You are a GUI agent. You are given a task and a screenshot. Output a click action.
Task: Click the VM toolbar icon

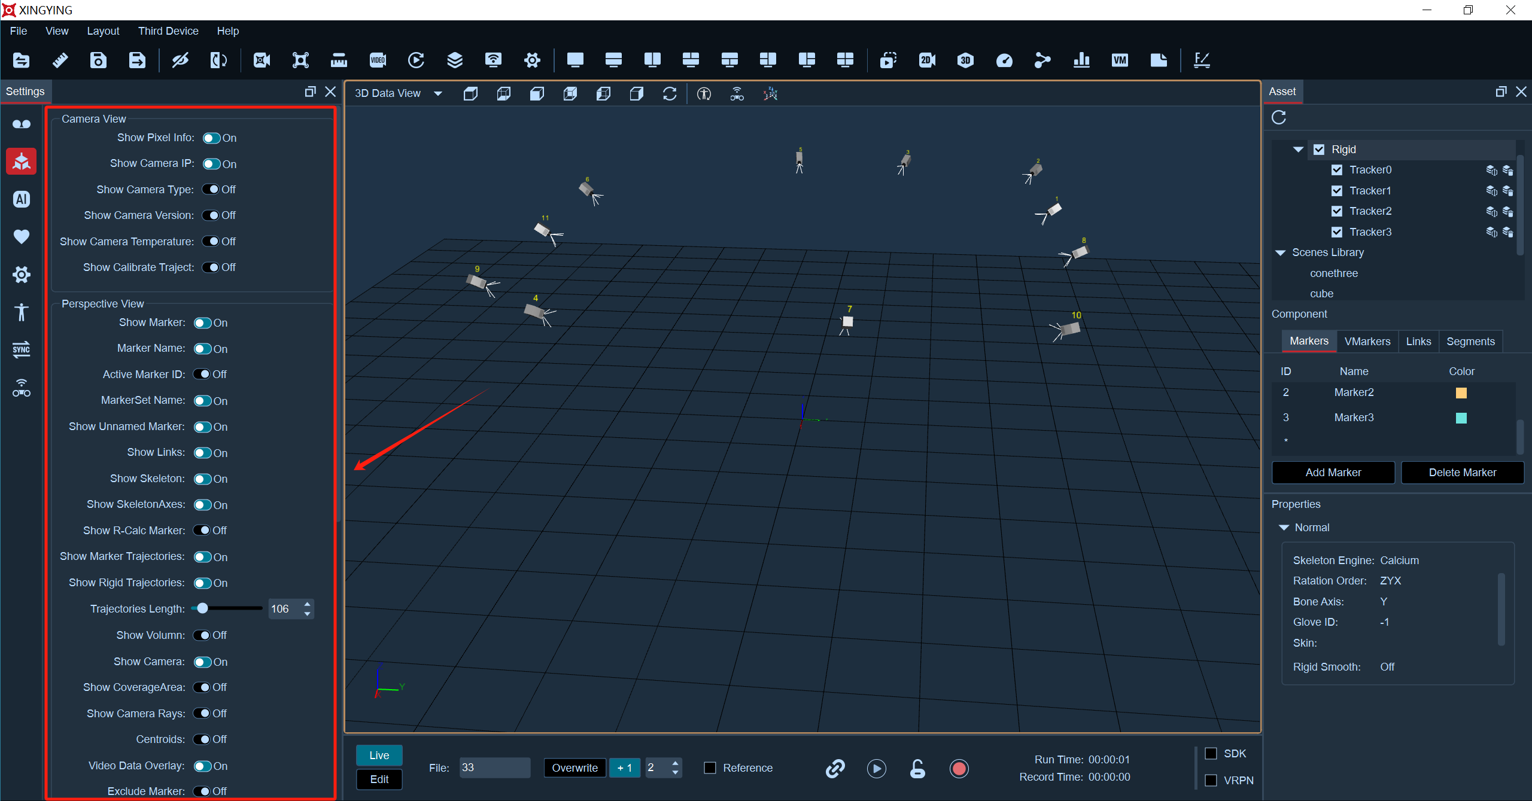coord(1120,60)
